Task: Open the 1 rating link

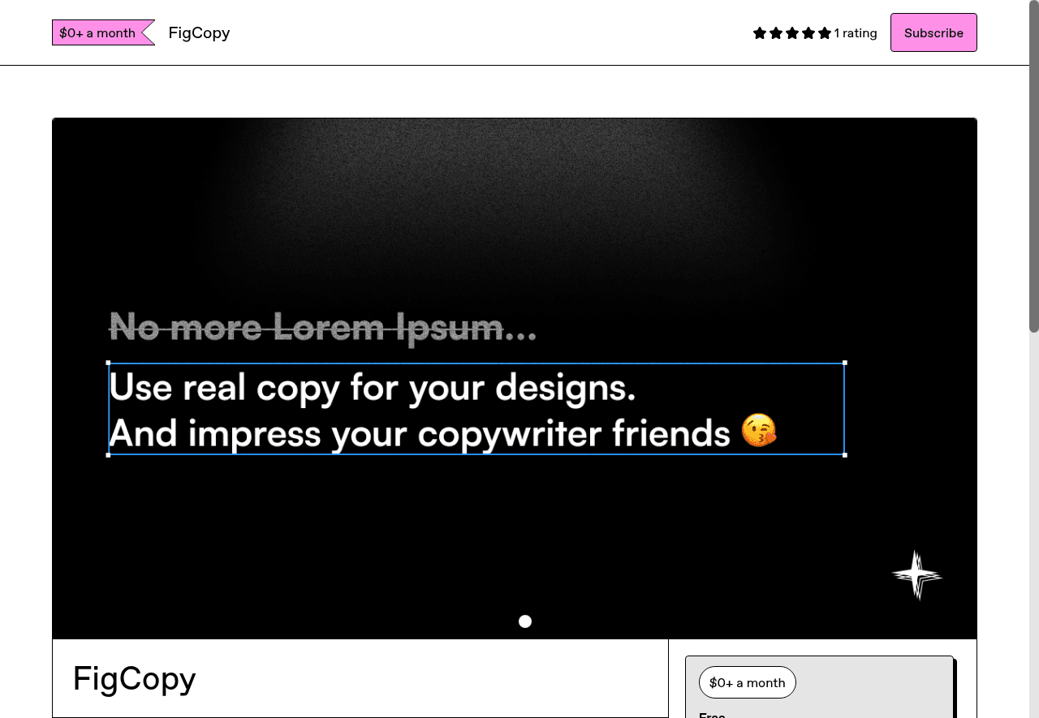Action: (855, 32)
